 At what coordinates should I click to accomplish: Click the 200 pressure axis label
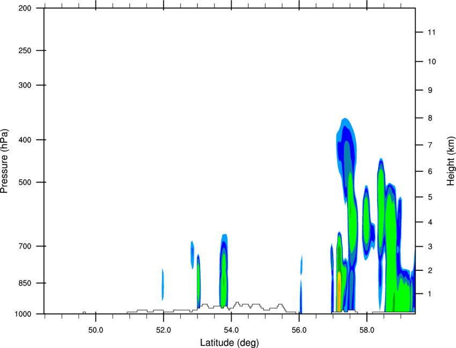pyautogui.click(x=25, y=8)
